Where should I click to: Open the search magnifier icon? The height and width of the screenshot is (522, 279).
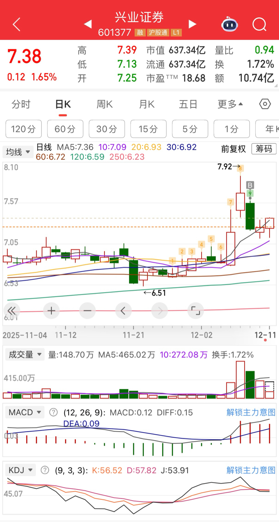(x=259, y=25)
